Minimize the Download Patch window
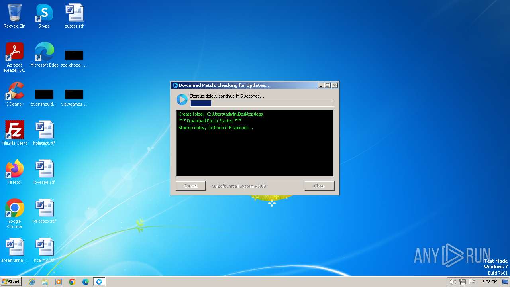The image size is (510, 287). point(321,85)
